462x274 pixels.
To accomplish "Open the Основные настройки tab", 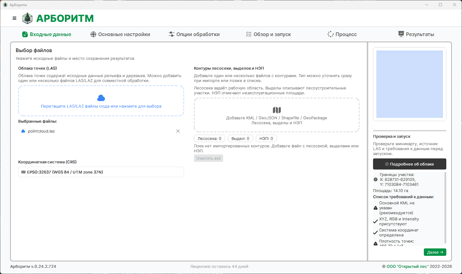I will (x=120, y=35).
